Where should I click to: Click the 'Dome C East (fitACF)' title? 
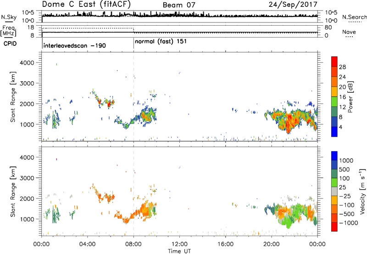point(86,4)
